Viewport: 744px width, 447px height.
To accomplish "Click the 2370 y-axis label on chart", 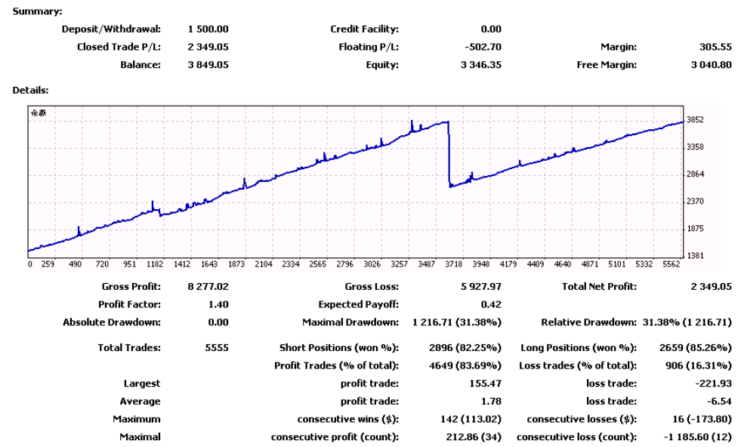I will tap(695, 201).
